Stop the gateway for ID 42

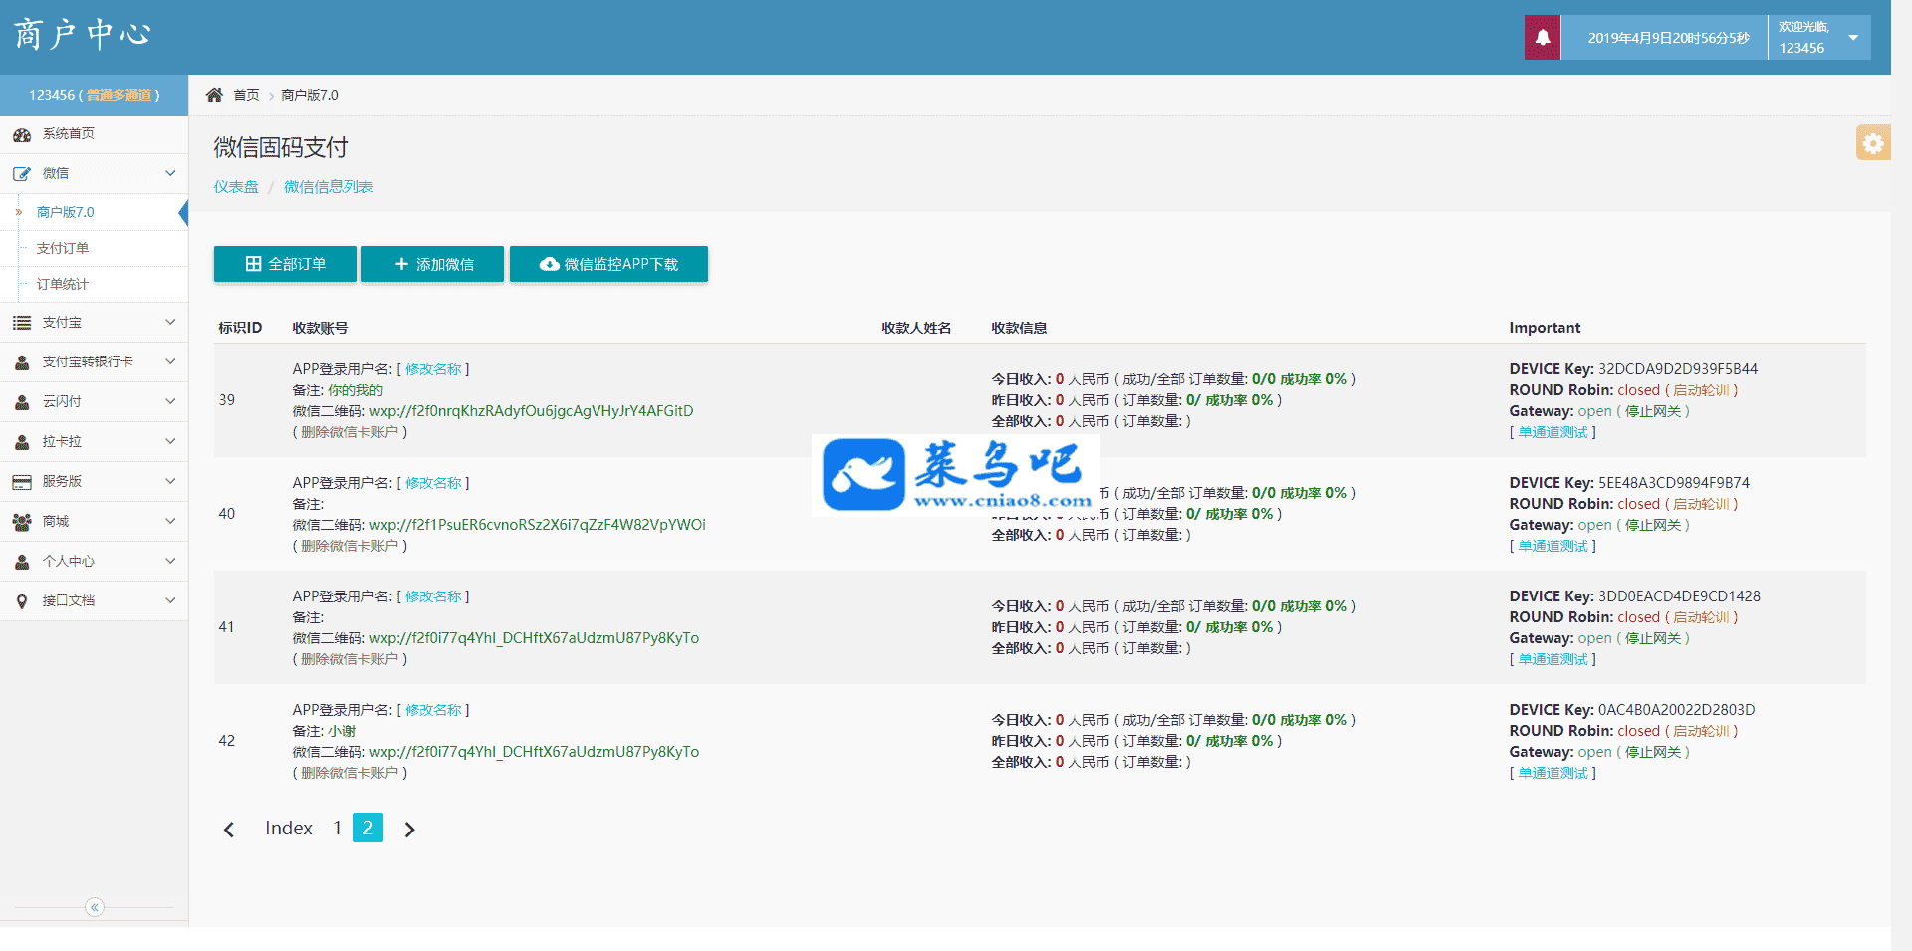[x=1652, y=752]
